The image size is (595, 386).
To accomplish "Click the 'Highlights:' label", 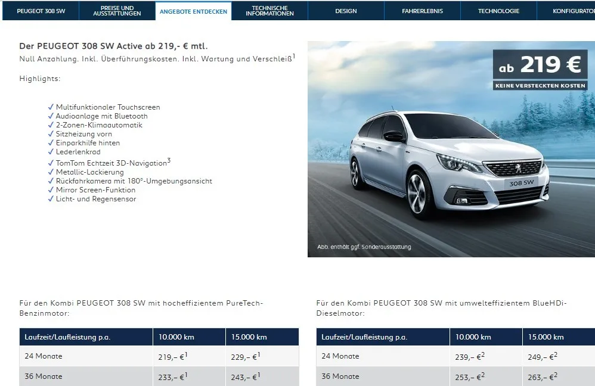I will click(40, 79).
